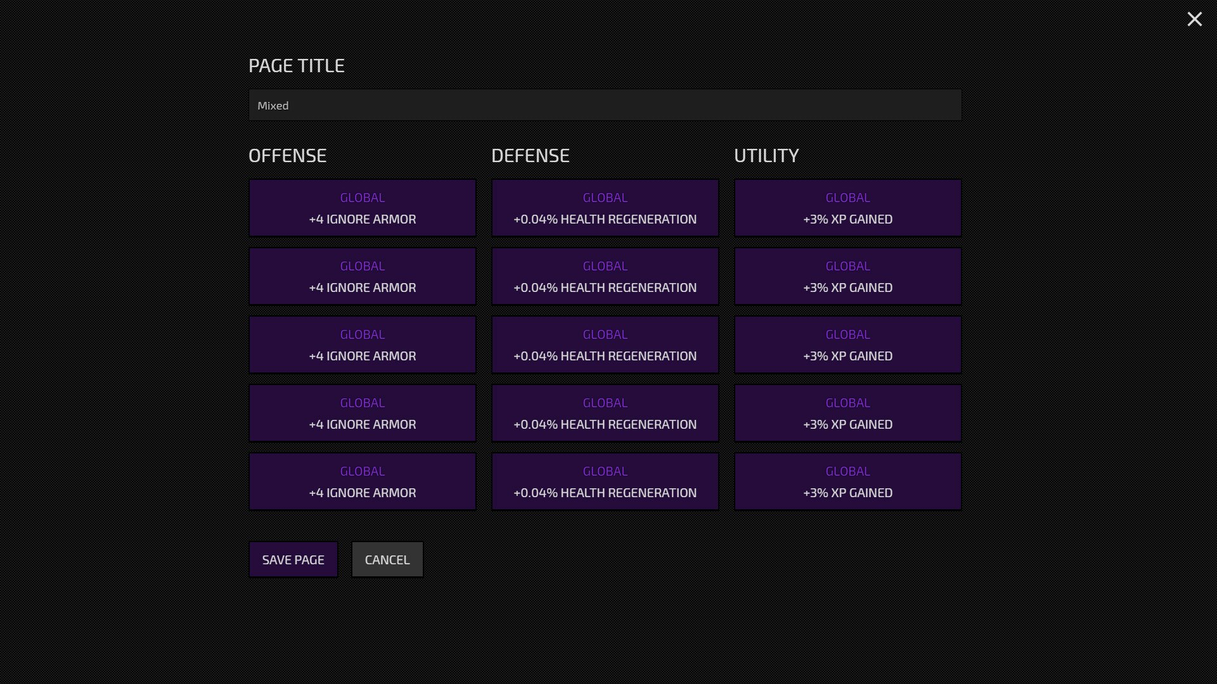Viewport: 1217px width, 684px height.
Task: Select first Offense Ignore Armor slot
Action: 362,208
